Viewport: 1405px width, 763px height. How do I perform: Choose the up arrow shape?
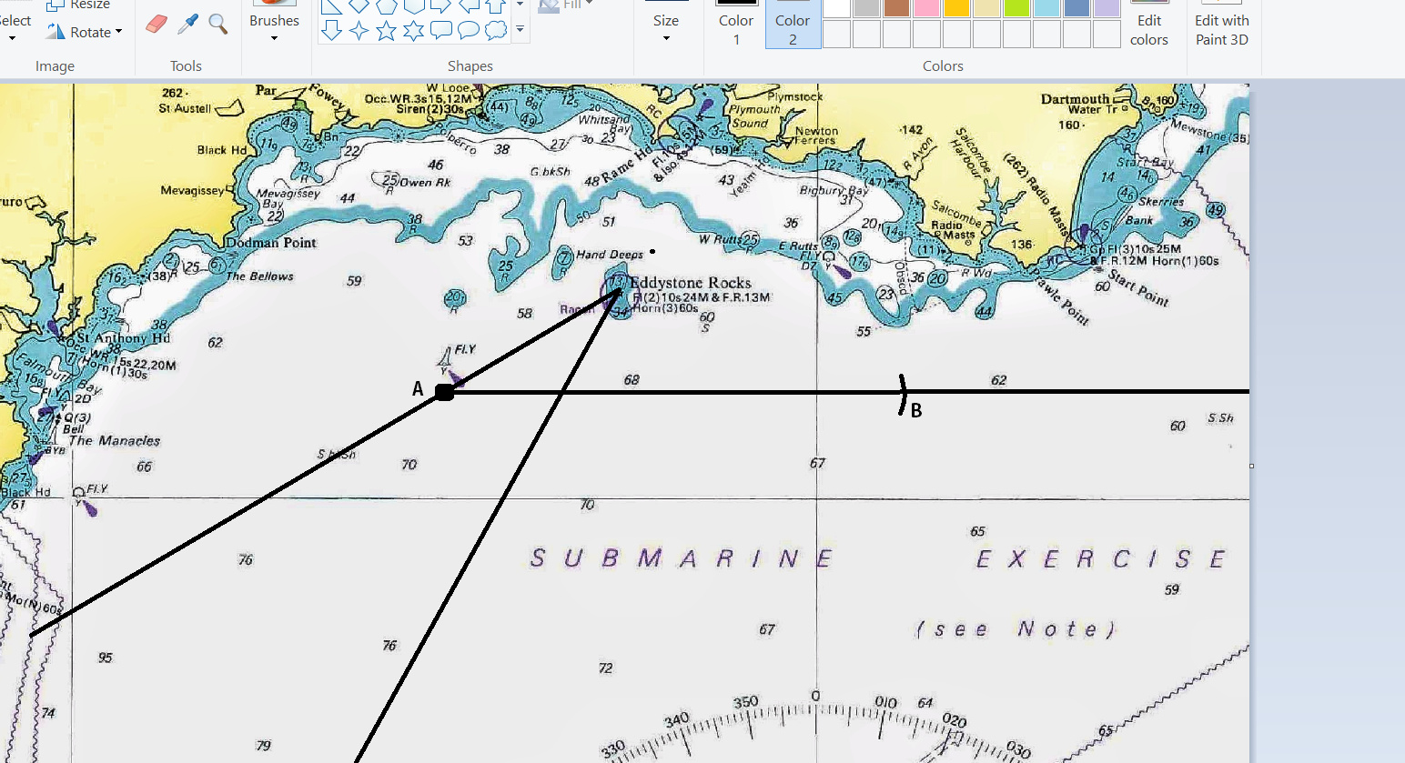(x=496, y=6)
